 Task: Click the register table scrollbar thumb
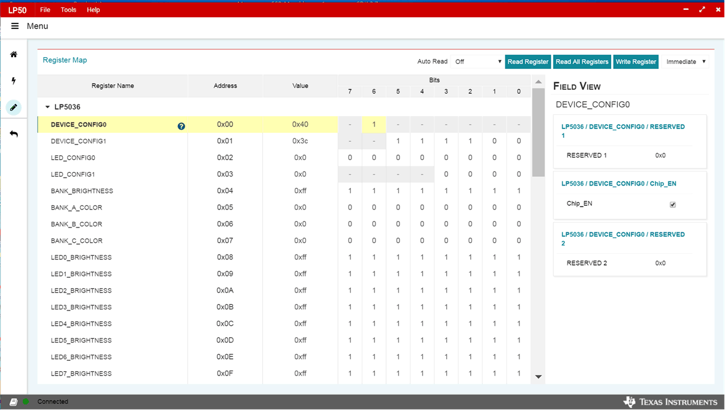(538, 132)
